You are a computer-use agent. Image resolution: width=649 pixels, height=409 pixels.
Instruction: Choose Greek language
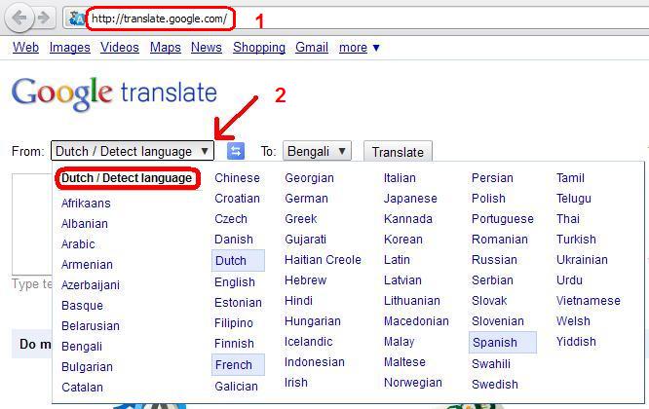click(x=301, y=219)
